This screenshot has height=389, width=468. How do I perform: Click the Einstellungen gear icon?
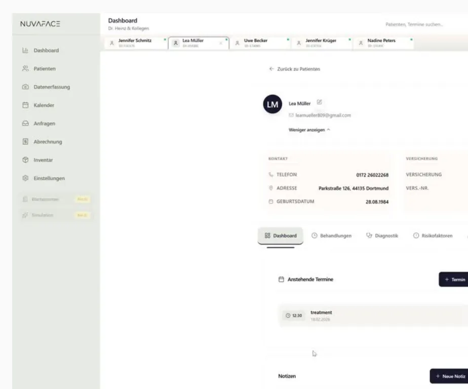(x=25, y=178)
